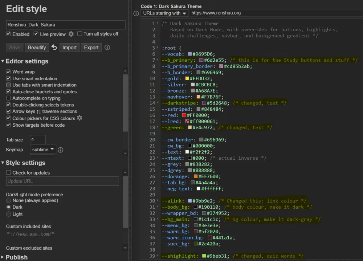Collapse the :root block fold arrow
This screenshot has height=261, width=363.
tap(158, 48)
